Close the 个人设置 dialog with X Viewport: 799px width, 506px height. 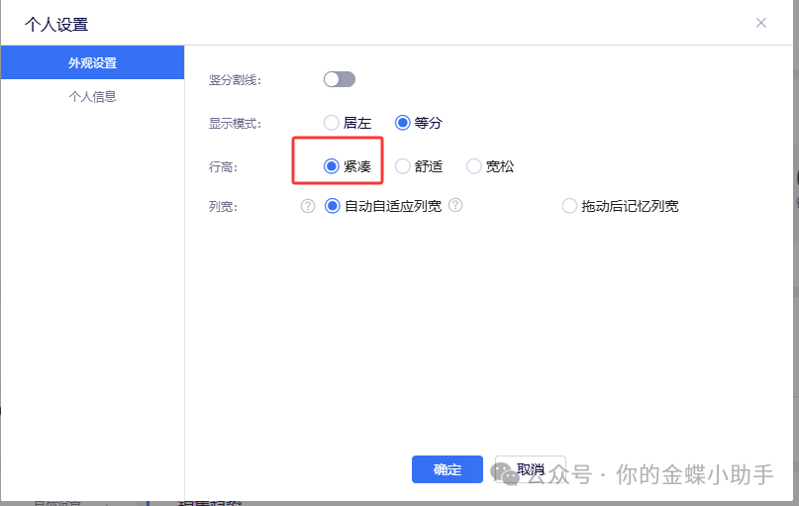point(760,23)
